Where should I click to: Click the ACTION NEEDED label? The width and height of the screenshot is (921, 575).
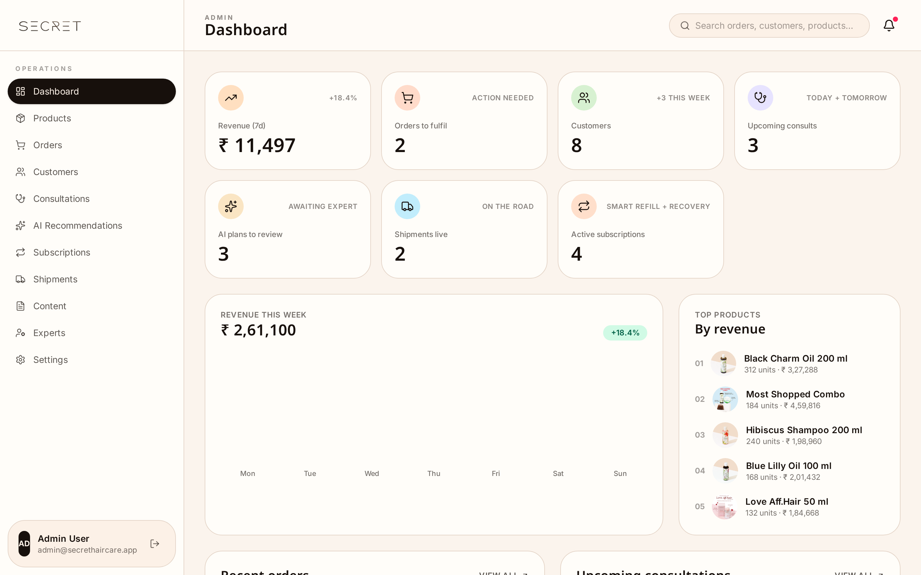[x=503, y=98]
